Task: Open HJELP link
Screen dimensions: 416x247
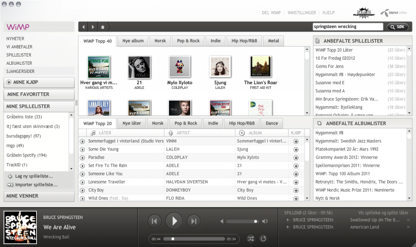Action: (x=328, y=13)
